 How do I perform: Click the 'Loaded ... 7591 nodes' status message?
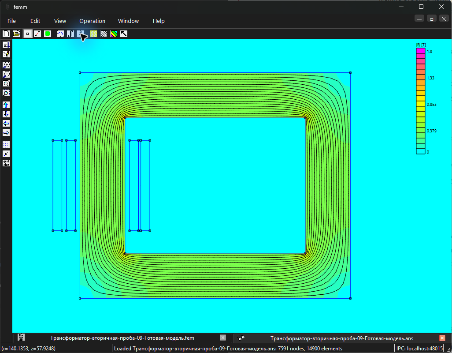coord(228,349)
